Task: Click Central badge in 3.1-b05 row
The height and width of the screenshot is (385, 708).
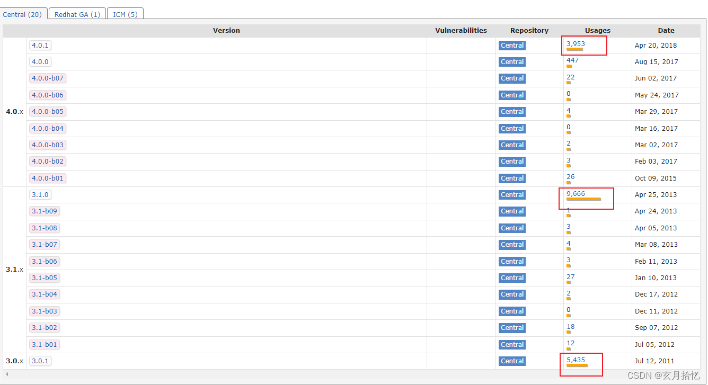Action: click(512, 278)
